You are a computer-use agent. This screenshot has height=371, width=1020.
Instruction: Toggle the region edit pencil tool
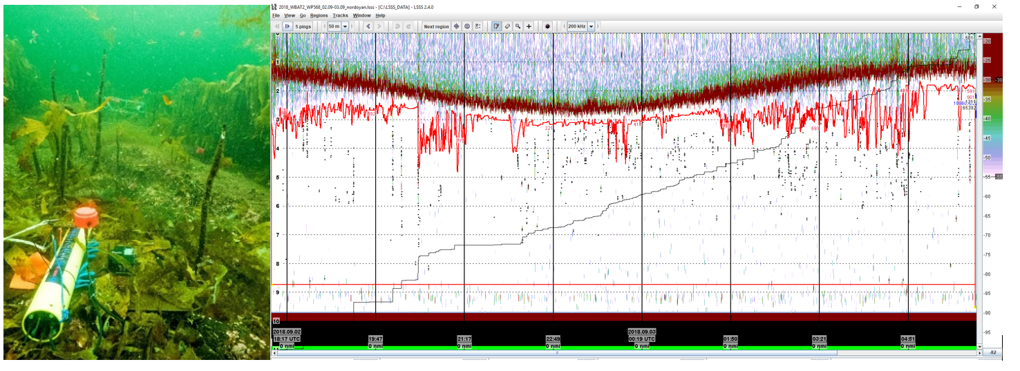coord(495,26)
